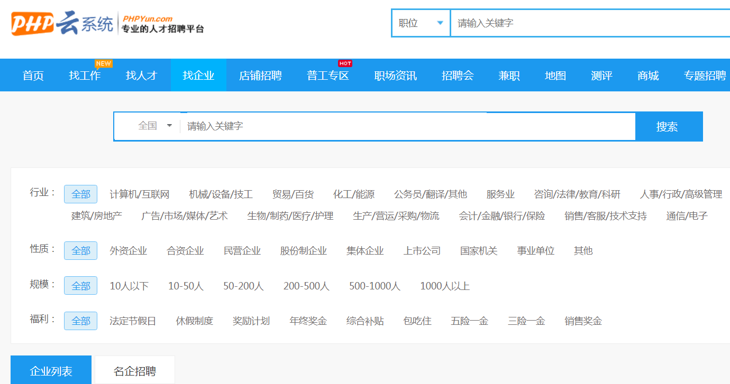The width and height of the screenshot is (730, 384).
Task: Go to the 地图 page
Action: [554, 75]
